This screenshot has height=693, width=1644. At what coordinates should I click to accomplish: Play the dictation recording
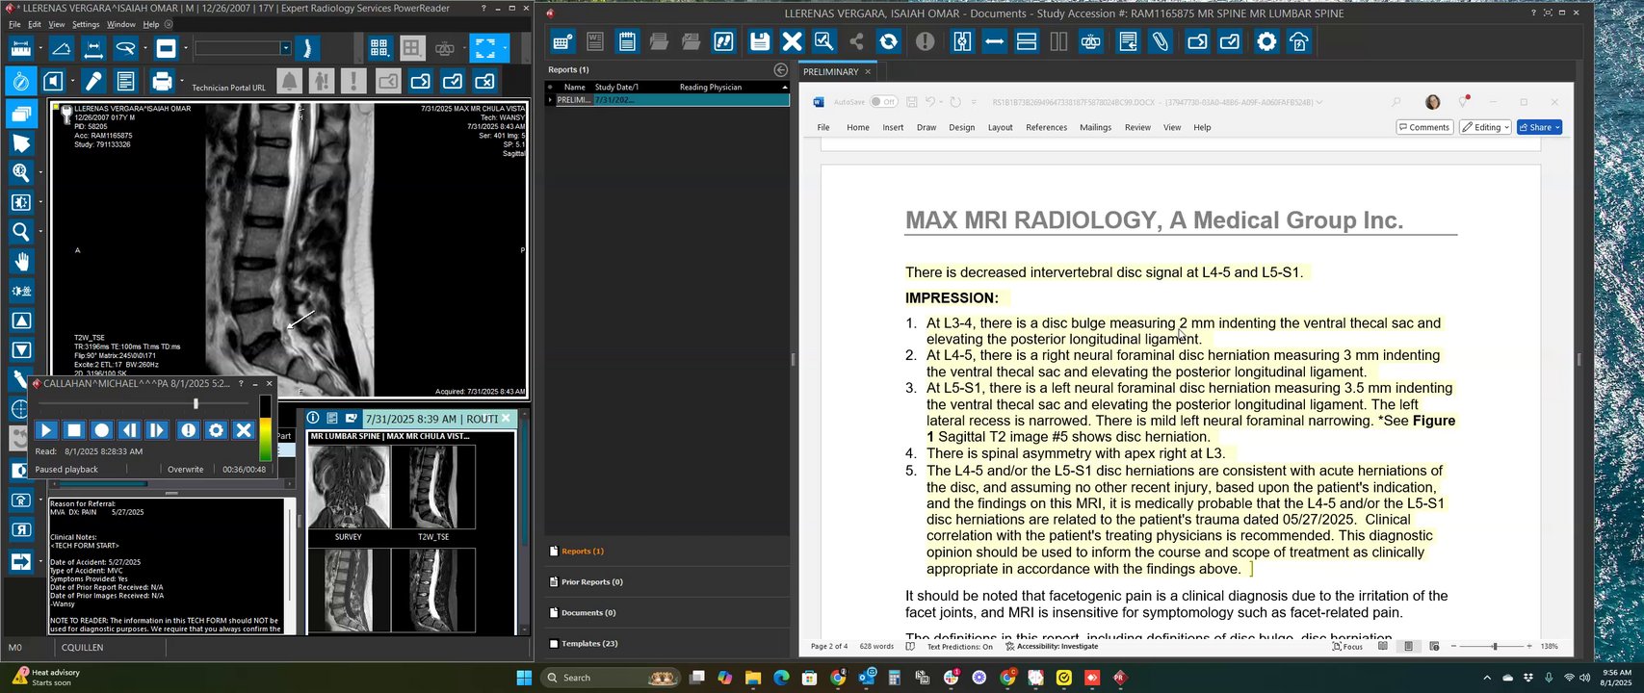(45, 430)
